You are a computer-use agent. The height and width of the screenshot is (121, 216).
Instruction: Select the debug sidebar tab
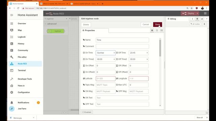[177, 19]
